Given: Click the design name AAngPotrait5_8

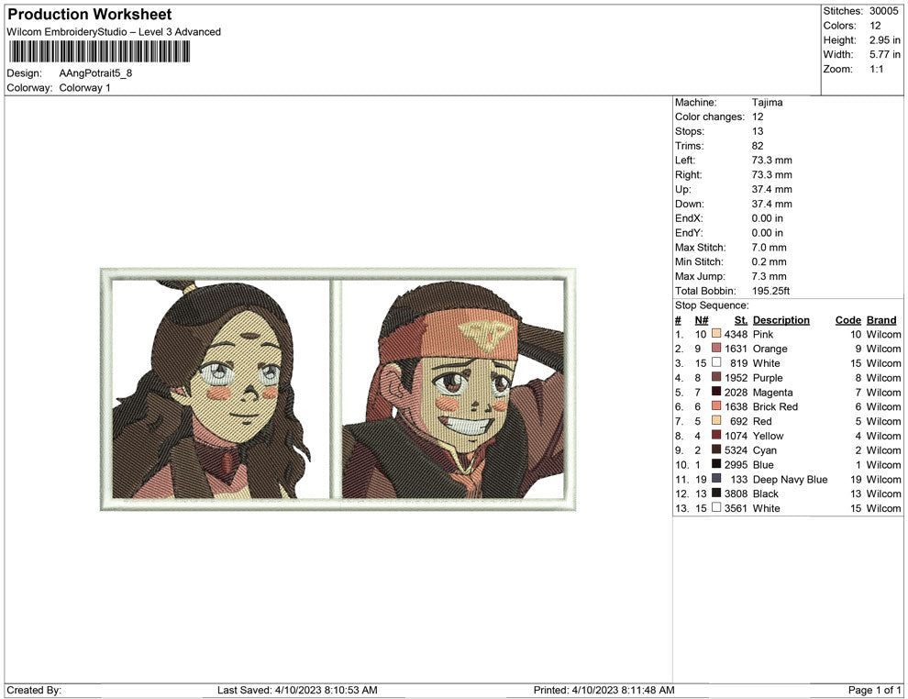Looking at the screenshot, I should tap(95, 73).
